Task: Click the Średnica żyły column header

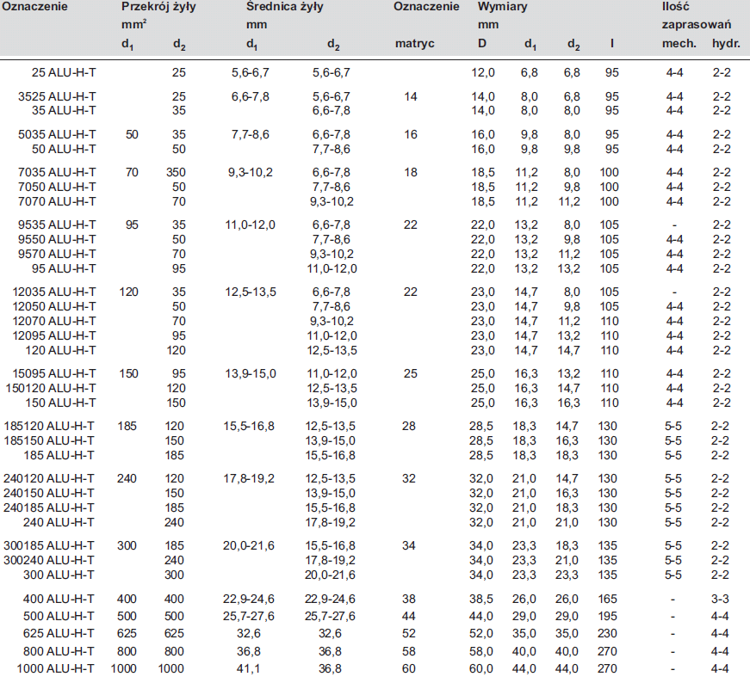Action: click(281, 7)
